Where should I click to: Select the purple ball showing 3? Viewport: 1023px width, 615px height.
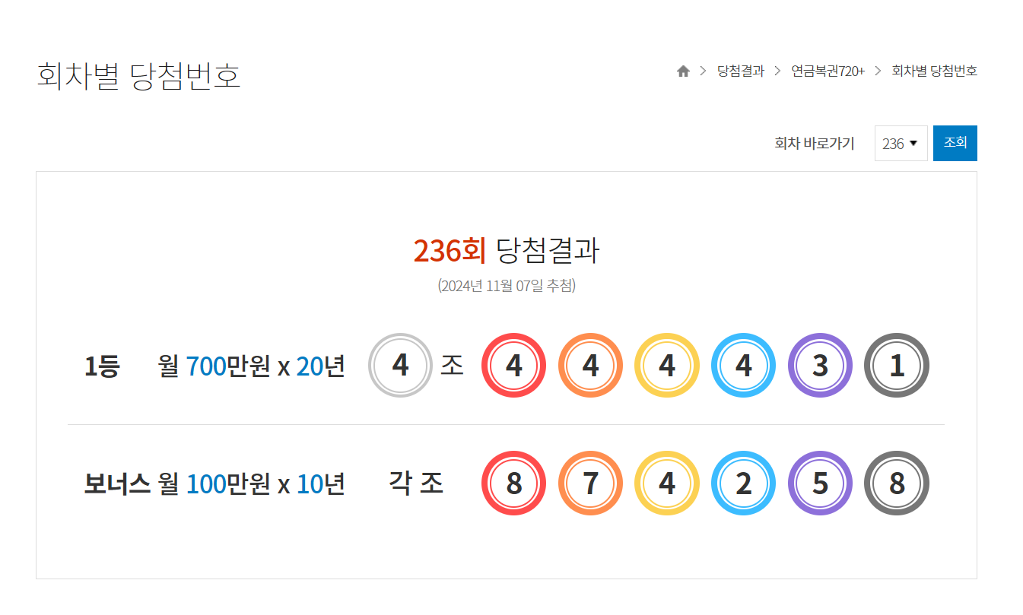point(820,366)
